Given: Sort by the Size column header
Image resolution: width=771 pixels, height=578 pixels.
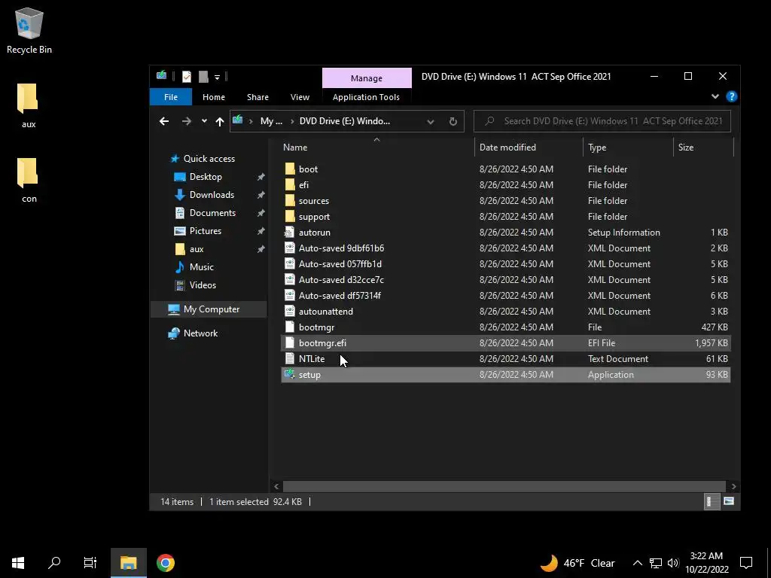Looking at the screenshot, I should pyautogui.click(x=686, y=147).
